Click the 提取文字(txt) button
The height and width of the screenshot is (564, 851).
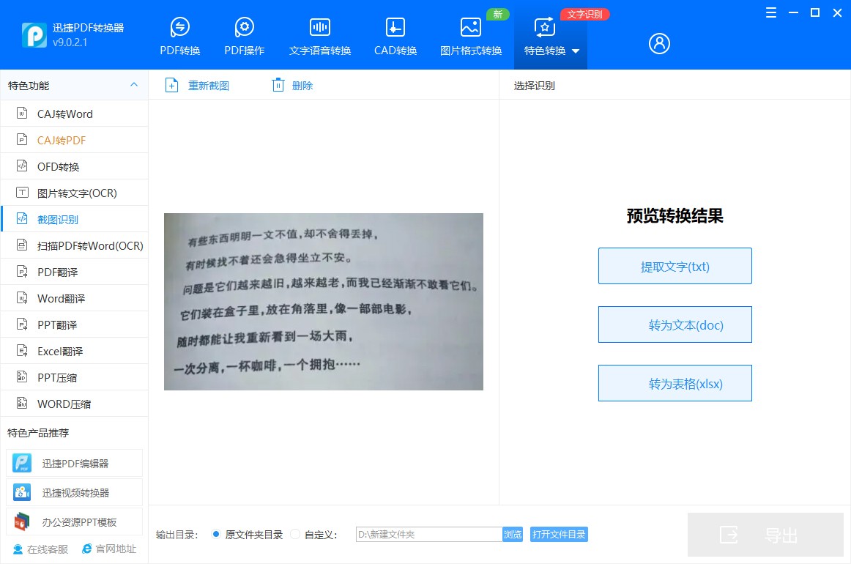pos(675,266)
